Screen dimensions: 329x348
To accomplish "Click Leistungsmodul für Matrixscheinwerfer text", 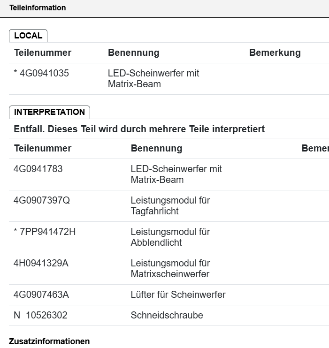I will [170, 269].
